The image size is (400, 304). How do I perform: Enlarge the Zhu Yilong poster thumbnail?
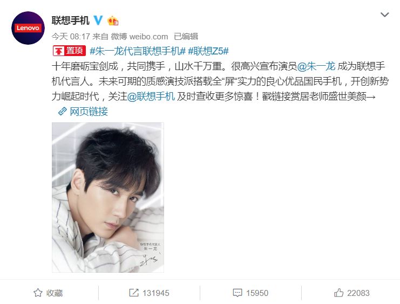(x=108, y=197)
